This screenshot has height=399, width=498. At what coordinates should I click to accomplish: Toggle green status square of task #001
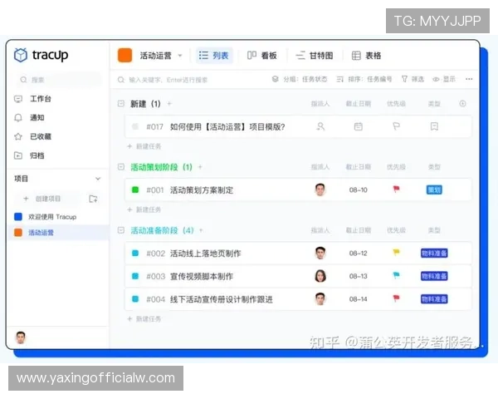coord(135,190)
